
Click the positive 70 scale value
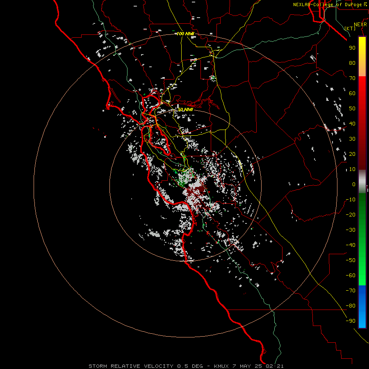coord(352,78)
